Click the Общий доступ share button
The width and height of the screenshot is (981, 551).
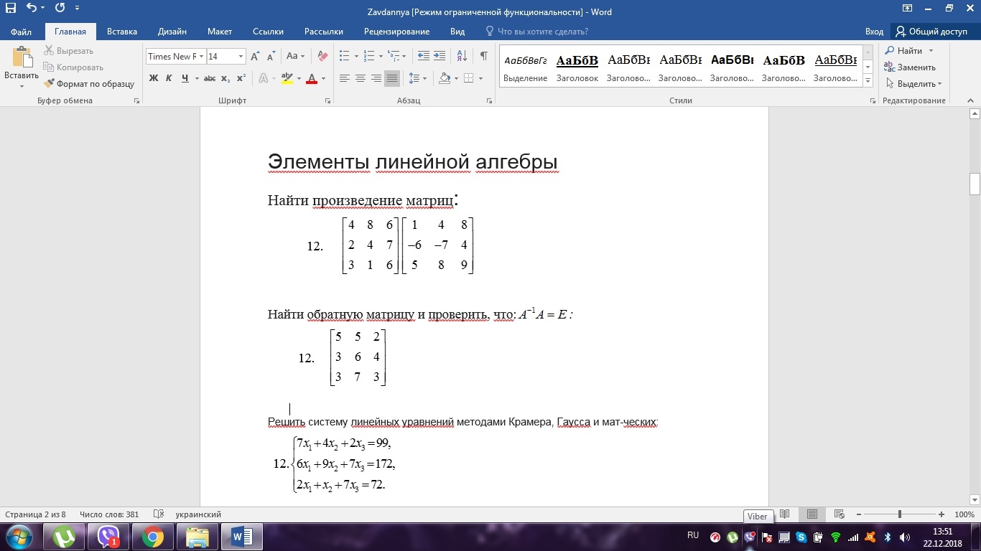[x=931, y=32]
